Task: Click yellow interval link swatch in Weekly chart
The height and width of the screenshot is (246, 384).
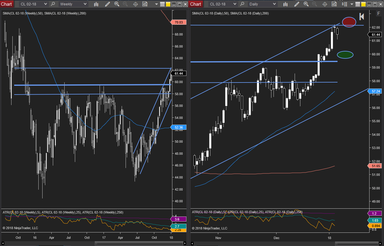Action: pos(168,4)
